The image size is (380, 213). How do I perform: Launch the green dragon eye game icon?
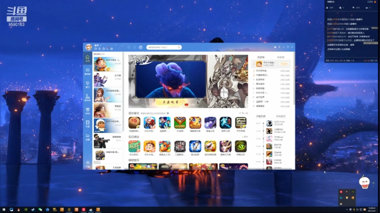point(241,147)
